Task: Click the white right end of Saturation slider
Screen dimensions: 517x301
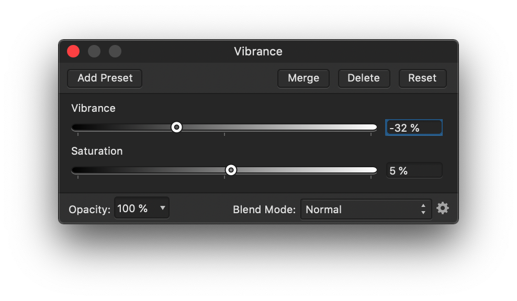Action: (x=370, y=170)
